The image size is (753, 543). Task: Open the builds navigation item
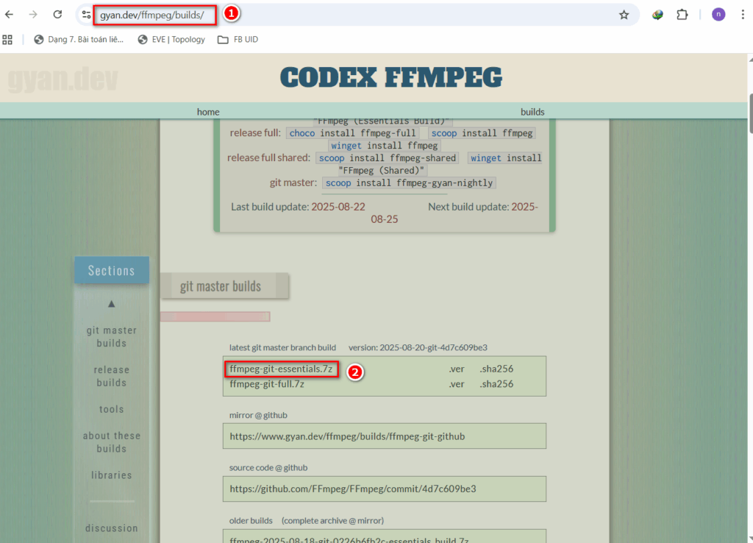coord(532,112)
